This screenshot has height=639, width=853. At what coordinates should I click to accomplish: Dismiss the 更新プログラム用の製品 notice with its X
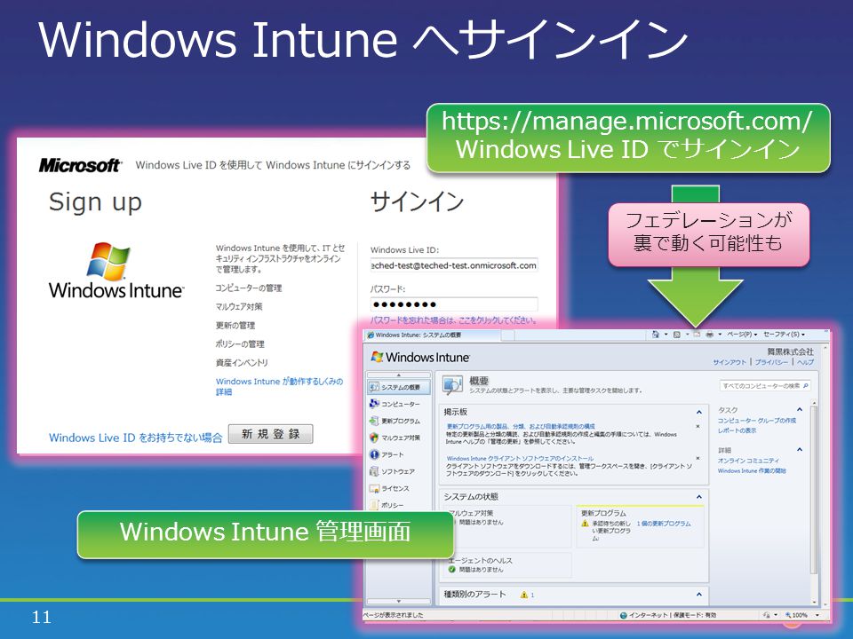pyautogui.click(x=698, y=427)
